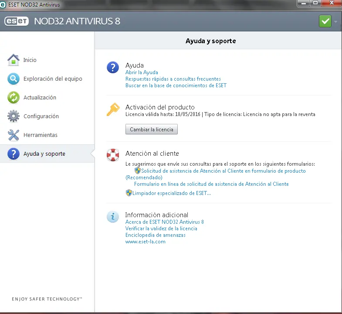Go to the Inicio section
This screenshot has height=314, width=342.
coord(30,60)
